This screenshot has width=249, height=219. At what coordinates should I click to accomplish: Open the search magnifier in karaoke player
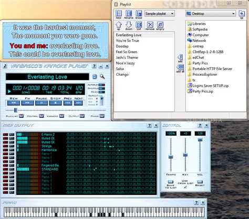pyautogui.click(x=102, y=76)
